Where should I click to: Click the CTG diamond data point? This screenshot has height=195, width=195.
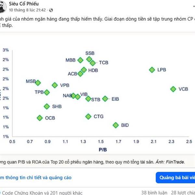coord(88,117)
